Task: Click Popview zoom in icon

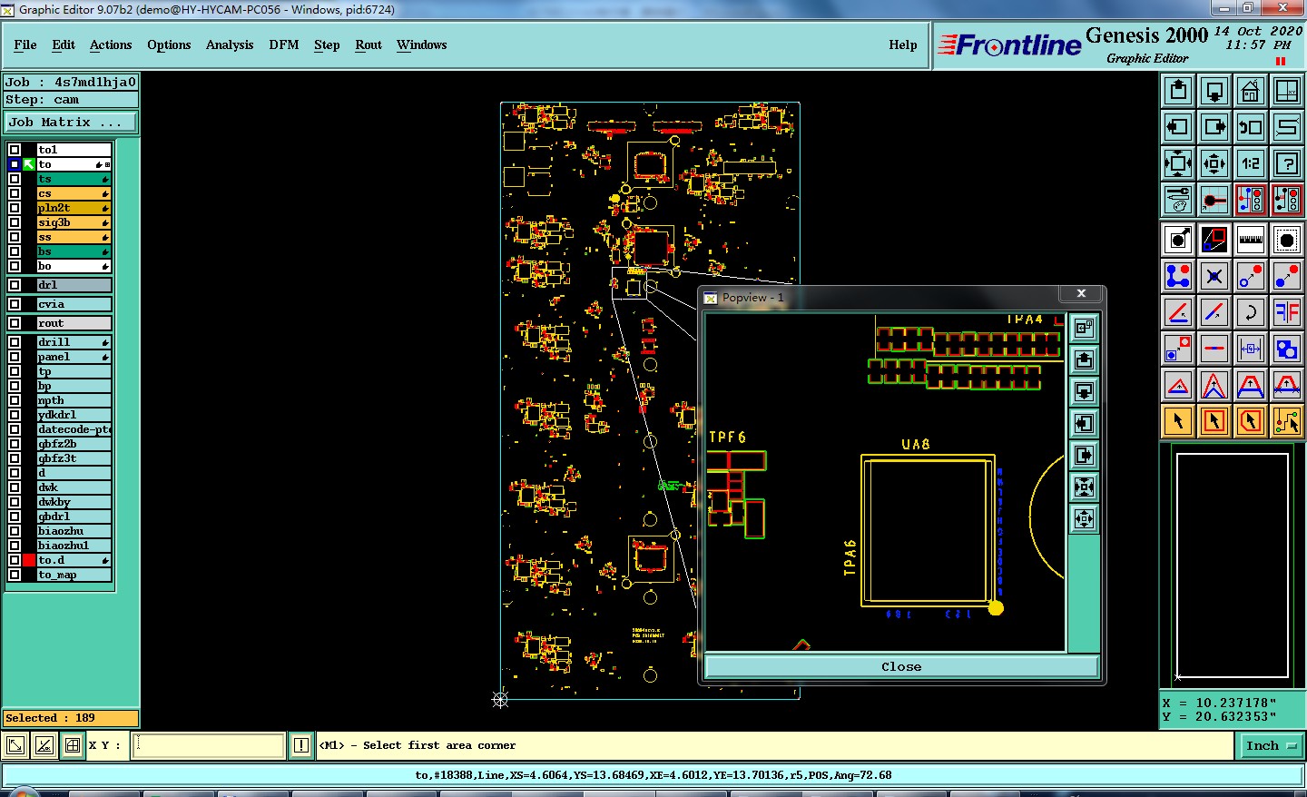Action: coord(1084,487)
